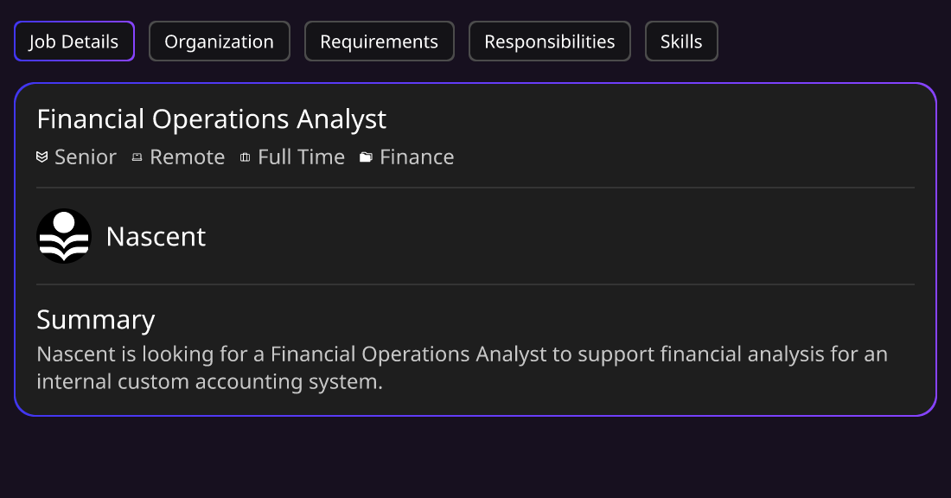951x498 pixels.
Task: Click the Financial Operations Analyst title
Action: [x=212, y=119]
